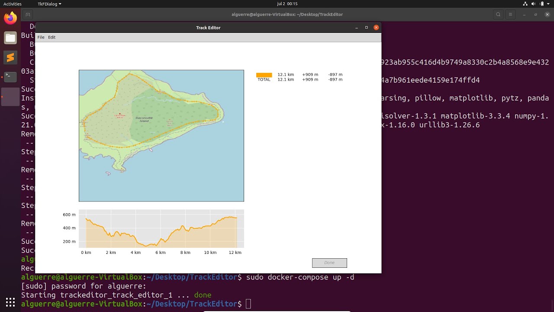Viewport: 554px width, 312px height.
Task: Click the 6 km distance axis label
Action: (x=161, y=253)
